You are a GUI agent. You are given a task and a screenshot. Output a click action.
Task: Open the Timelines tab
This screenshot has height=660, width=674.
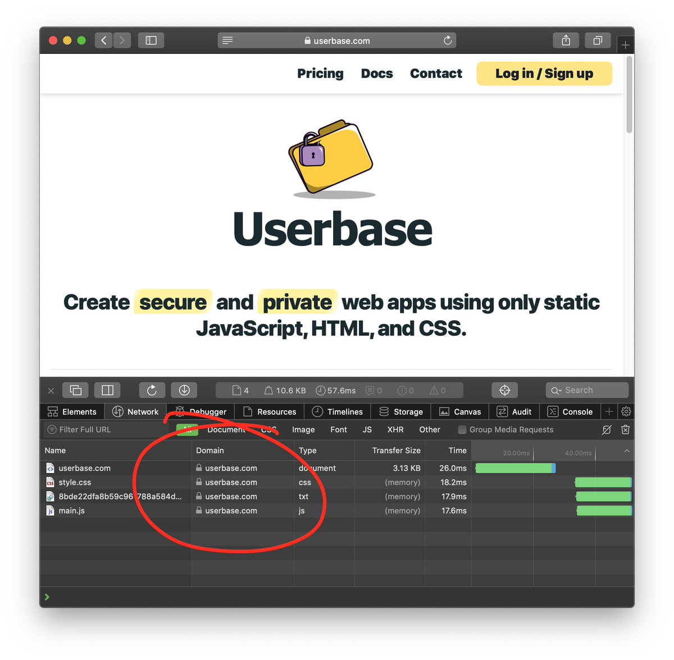point(338,412)
